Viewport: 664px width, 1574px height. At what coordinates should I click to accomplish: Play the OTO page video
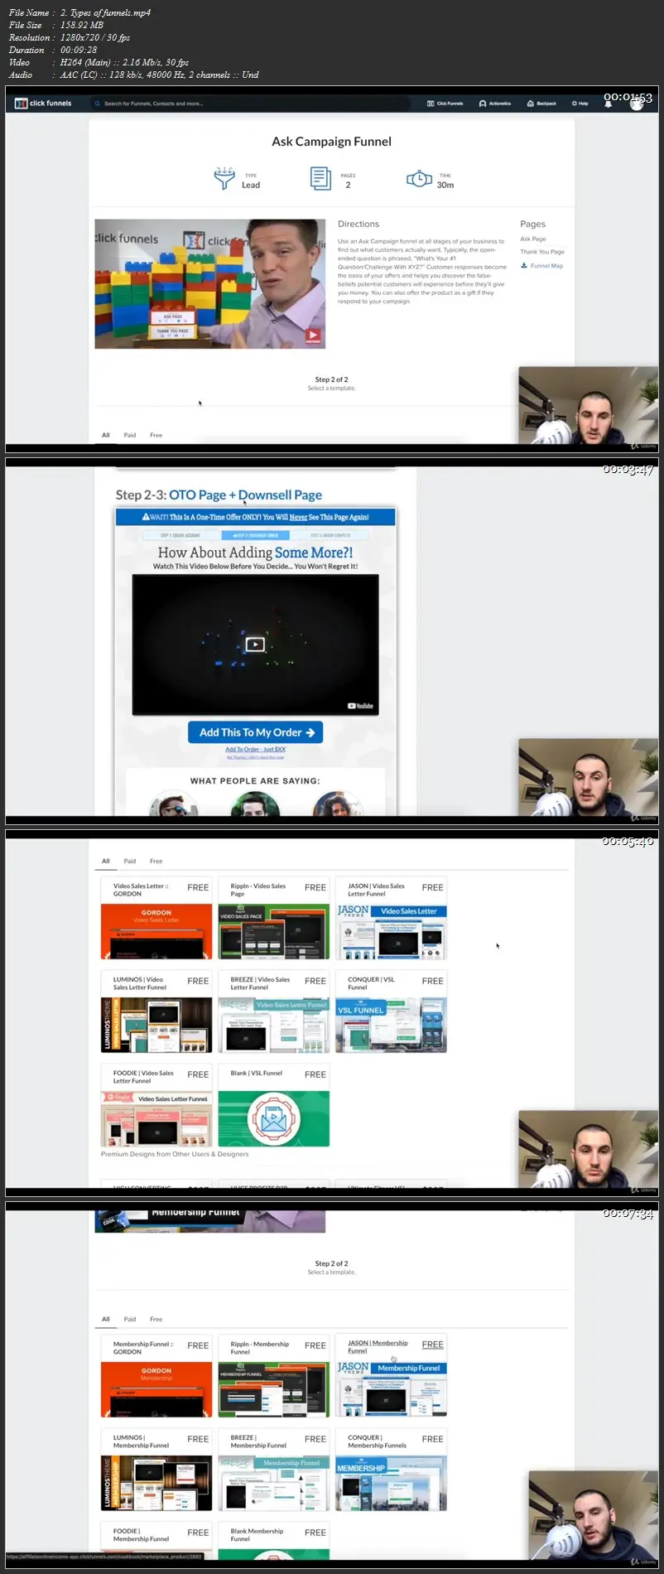pyautogui.click(x=255, y=645)
